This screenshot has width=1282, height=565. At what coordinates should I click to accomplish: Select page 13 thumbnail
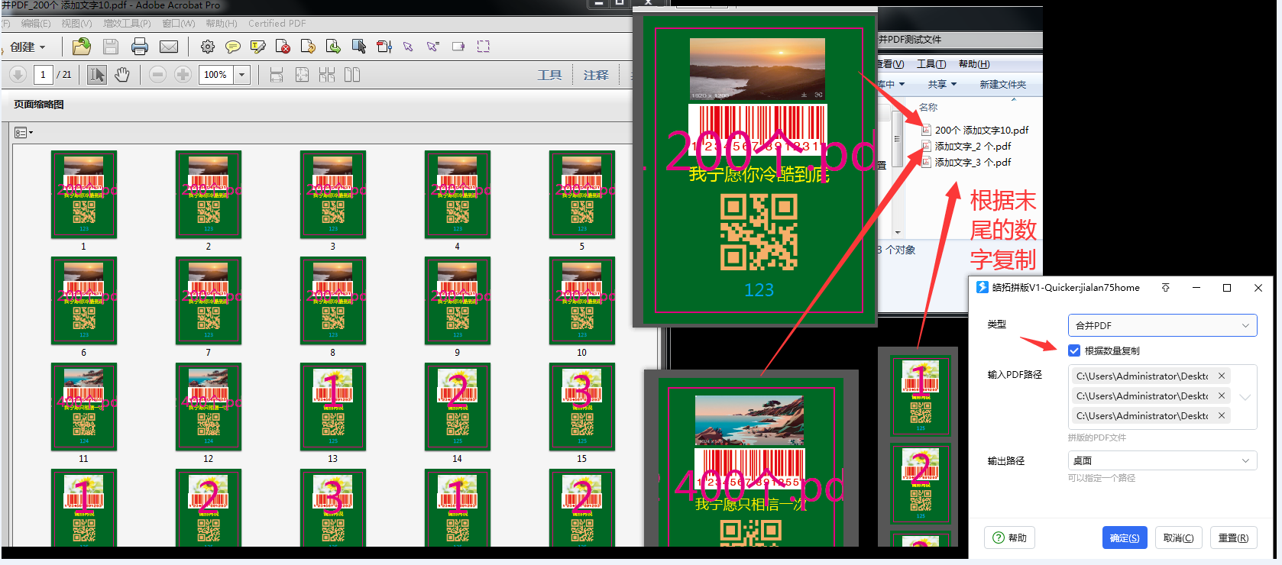pos(332,407)
